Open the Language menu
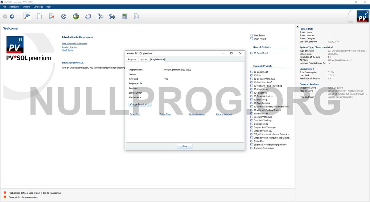Viewport: 370px width, 202px height. tap(38, 6)
